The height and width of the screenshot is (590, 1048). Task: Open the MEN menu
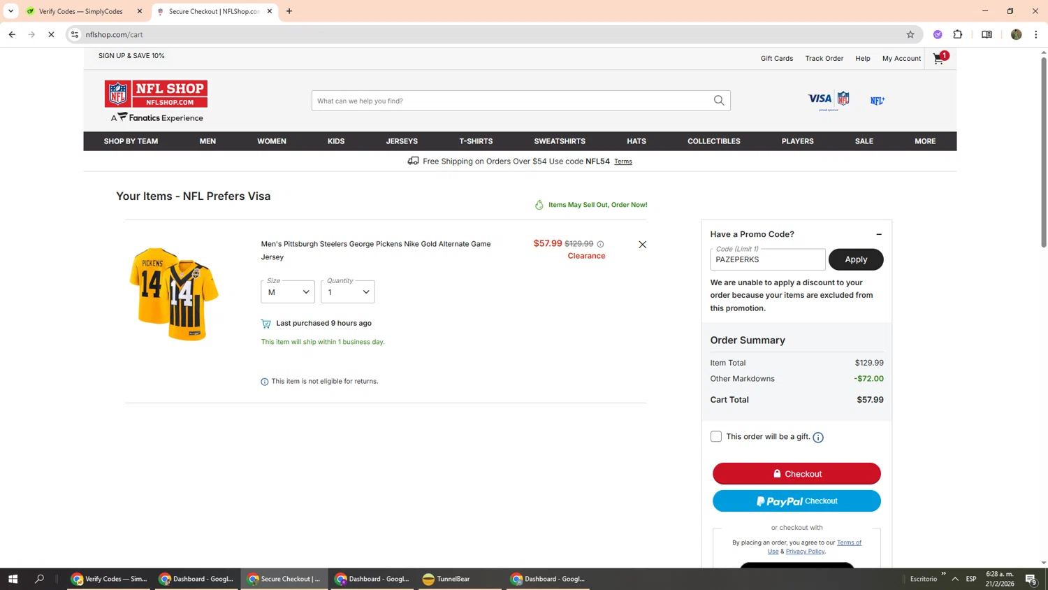(208, 141)
